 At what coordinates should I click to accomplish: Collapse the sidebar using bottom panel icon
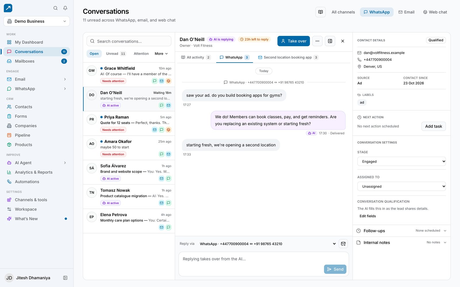65,278
